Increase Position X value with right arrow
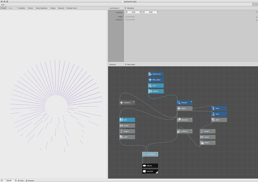Image resolution: width=258 pixels, height=182 pixels. [x=140, y=12]
